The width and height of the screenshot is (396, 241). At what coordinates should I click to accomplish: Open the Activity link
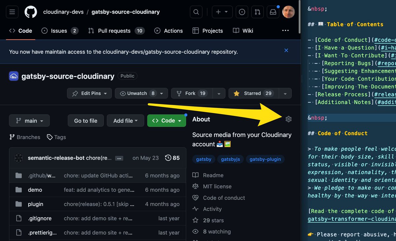point(207,209)
